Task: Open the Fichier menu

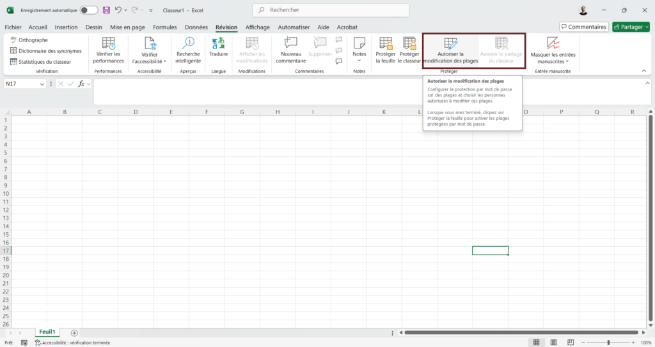Action: pyautogui.click(x=13, y=27)
